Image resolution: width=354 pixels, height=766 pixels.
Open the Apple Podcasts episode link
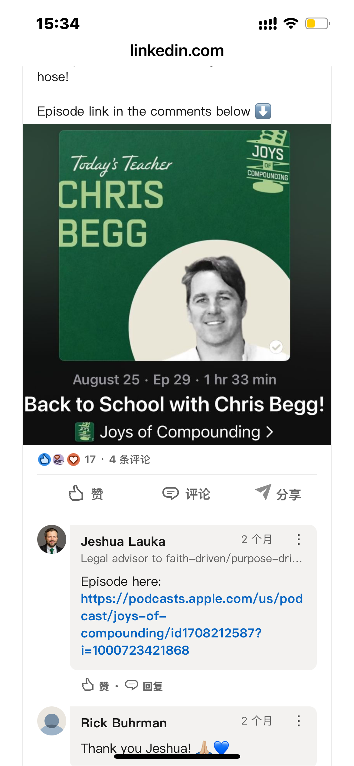(x=192, y=624)
